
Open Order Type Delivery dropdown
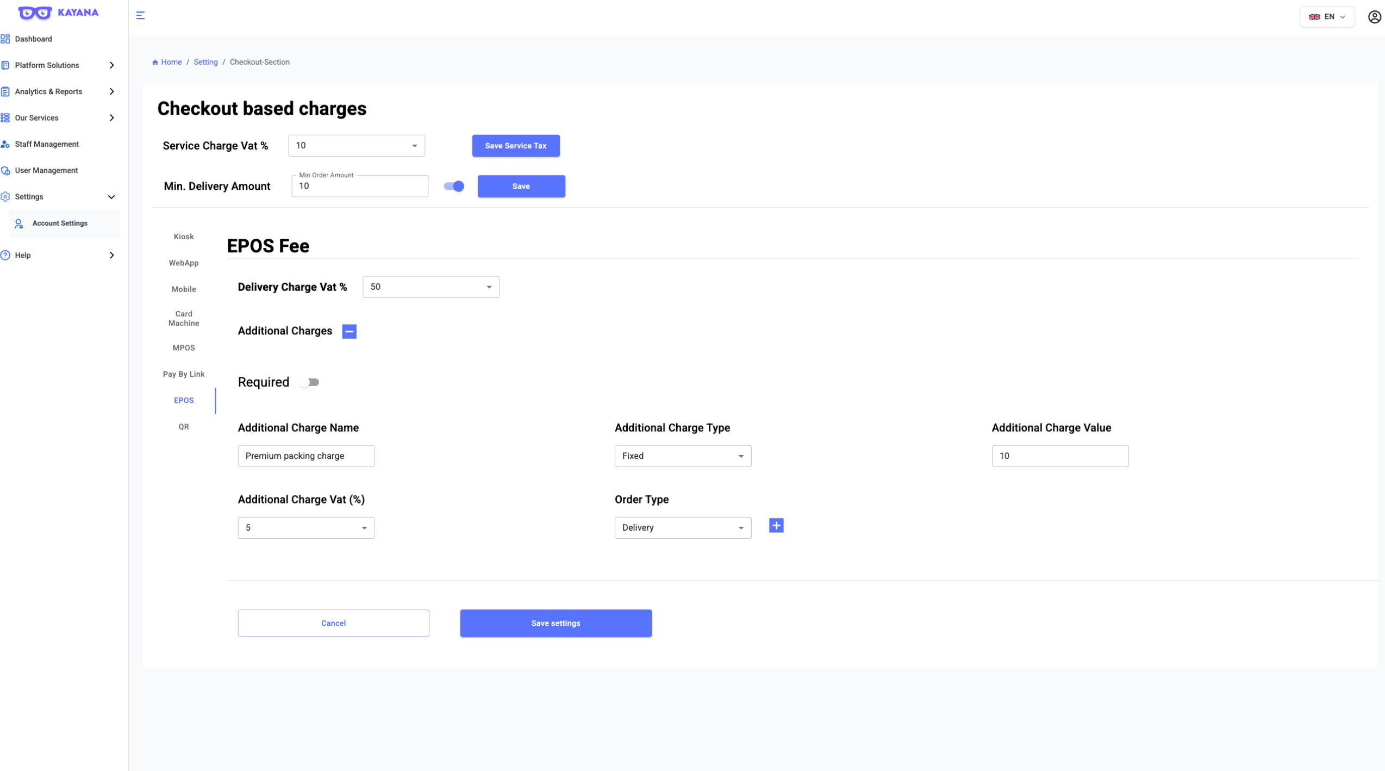683,528
